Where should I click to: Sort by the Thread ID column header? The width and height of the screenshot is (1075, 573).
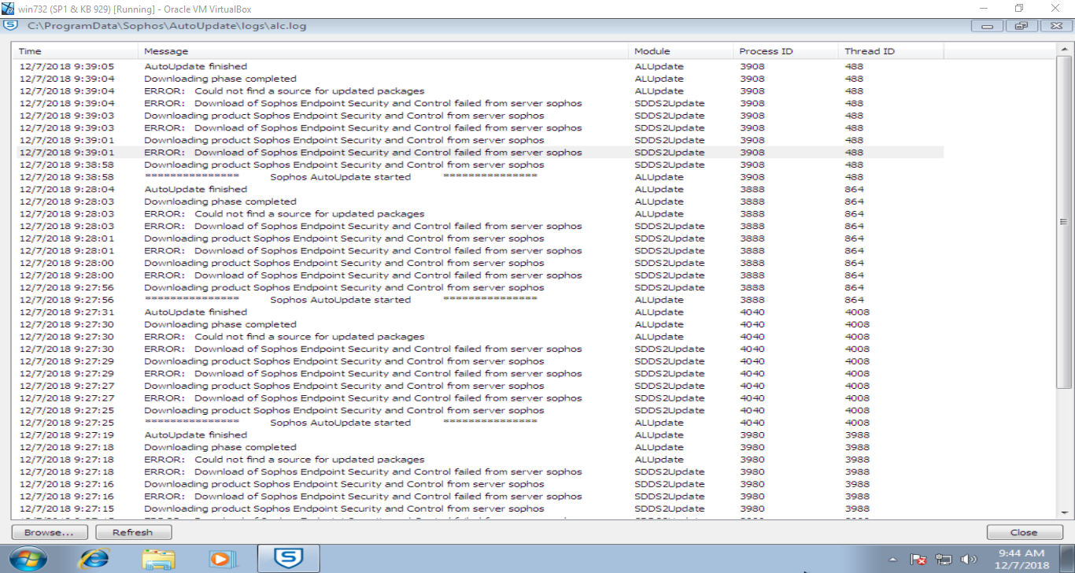pyautogui.click(x=891, y=51)
